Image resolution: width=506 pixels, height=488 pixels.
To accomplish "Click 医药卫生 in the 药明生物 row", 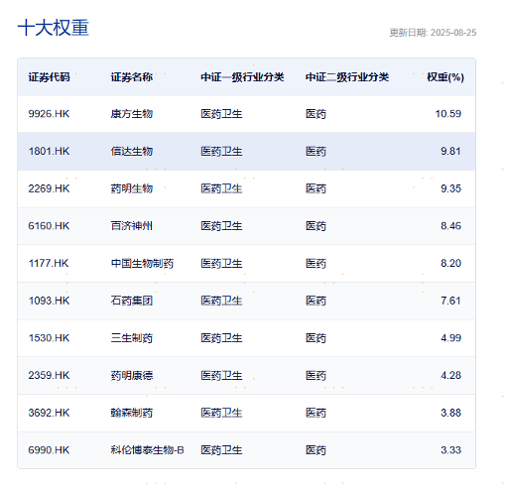I will (x=221, y=188).
